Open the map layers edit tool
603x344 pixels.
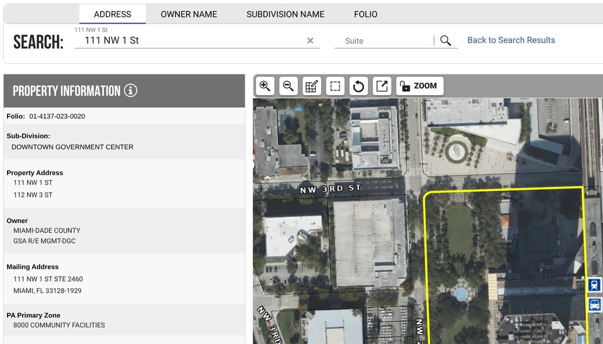tap(312, 86)
